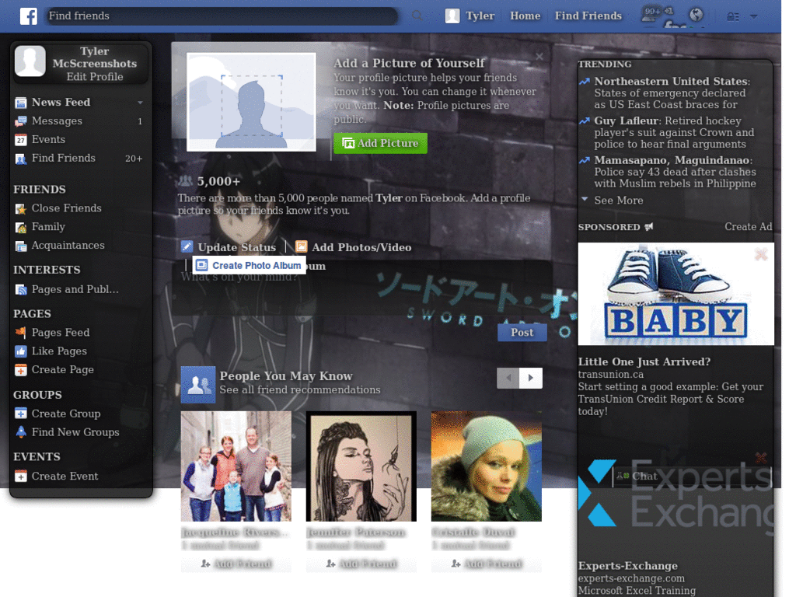Open Find Friends in top navigation
The width and height of the screenshot is (796, 597).
(x=588, y=16)
